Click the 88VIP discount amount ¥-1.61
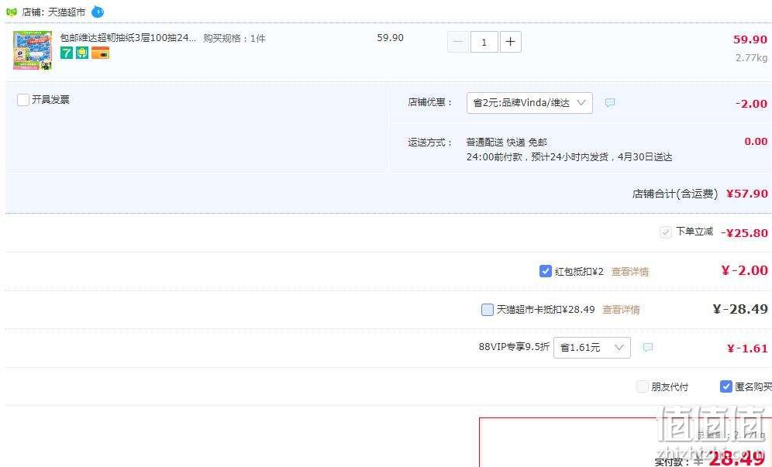The image size is (772, 467). tap(747, 349)
